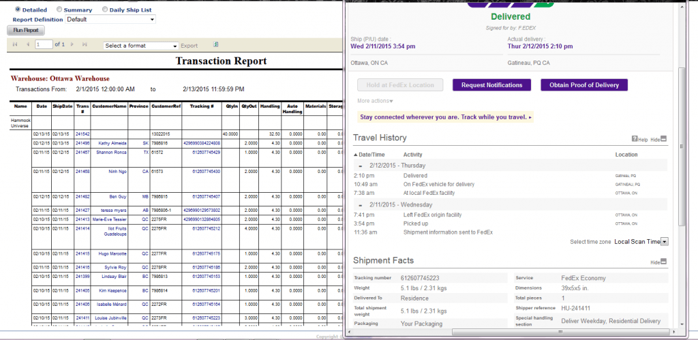Expand the More actions menu
The height and width of the screenshot is (340, 698).
point(376,101)
